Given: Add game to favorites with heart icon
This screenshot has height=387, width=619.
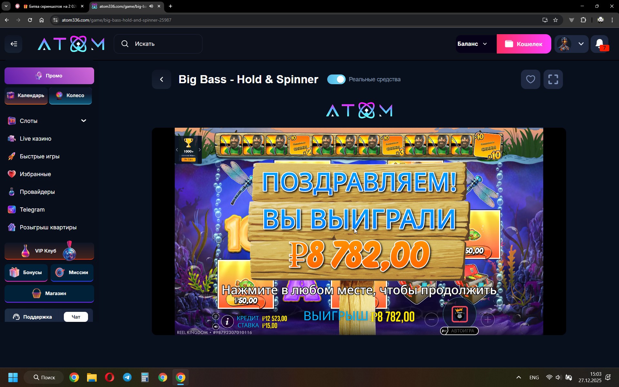Looking at the screenshot, I should pos(530,79).
